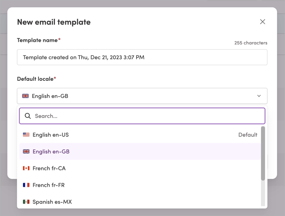Open the Default locale dropdown

pyautogui.click(x=142, y=96)
